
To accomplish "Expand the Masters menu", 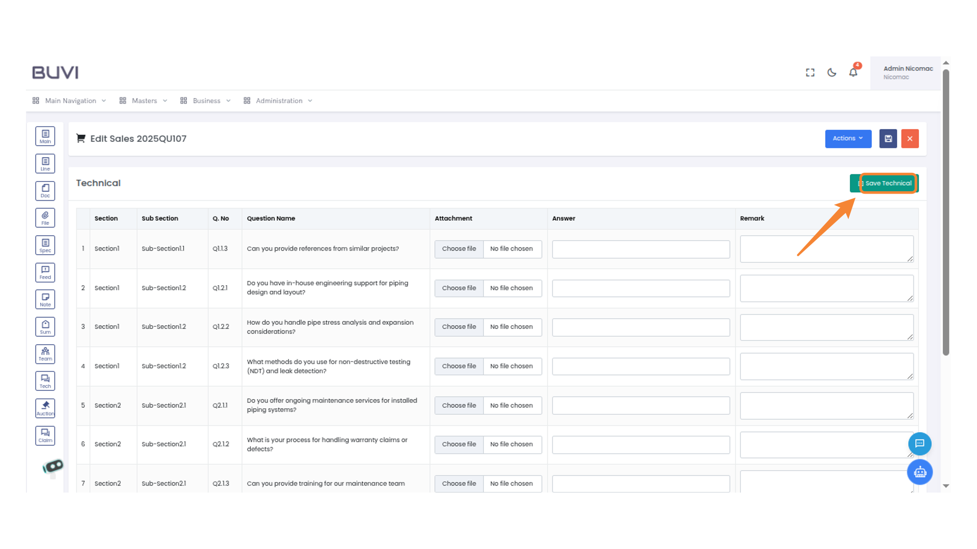I will pyautogui.click(x=143, y=101).
